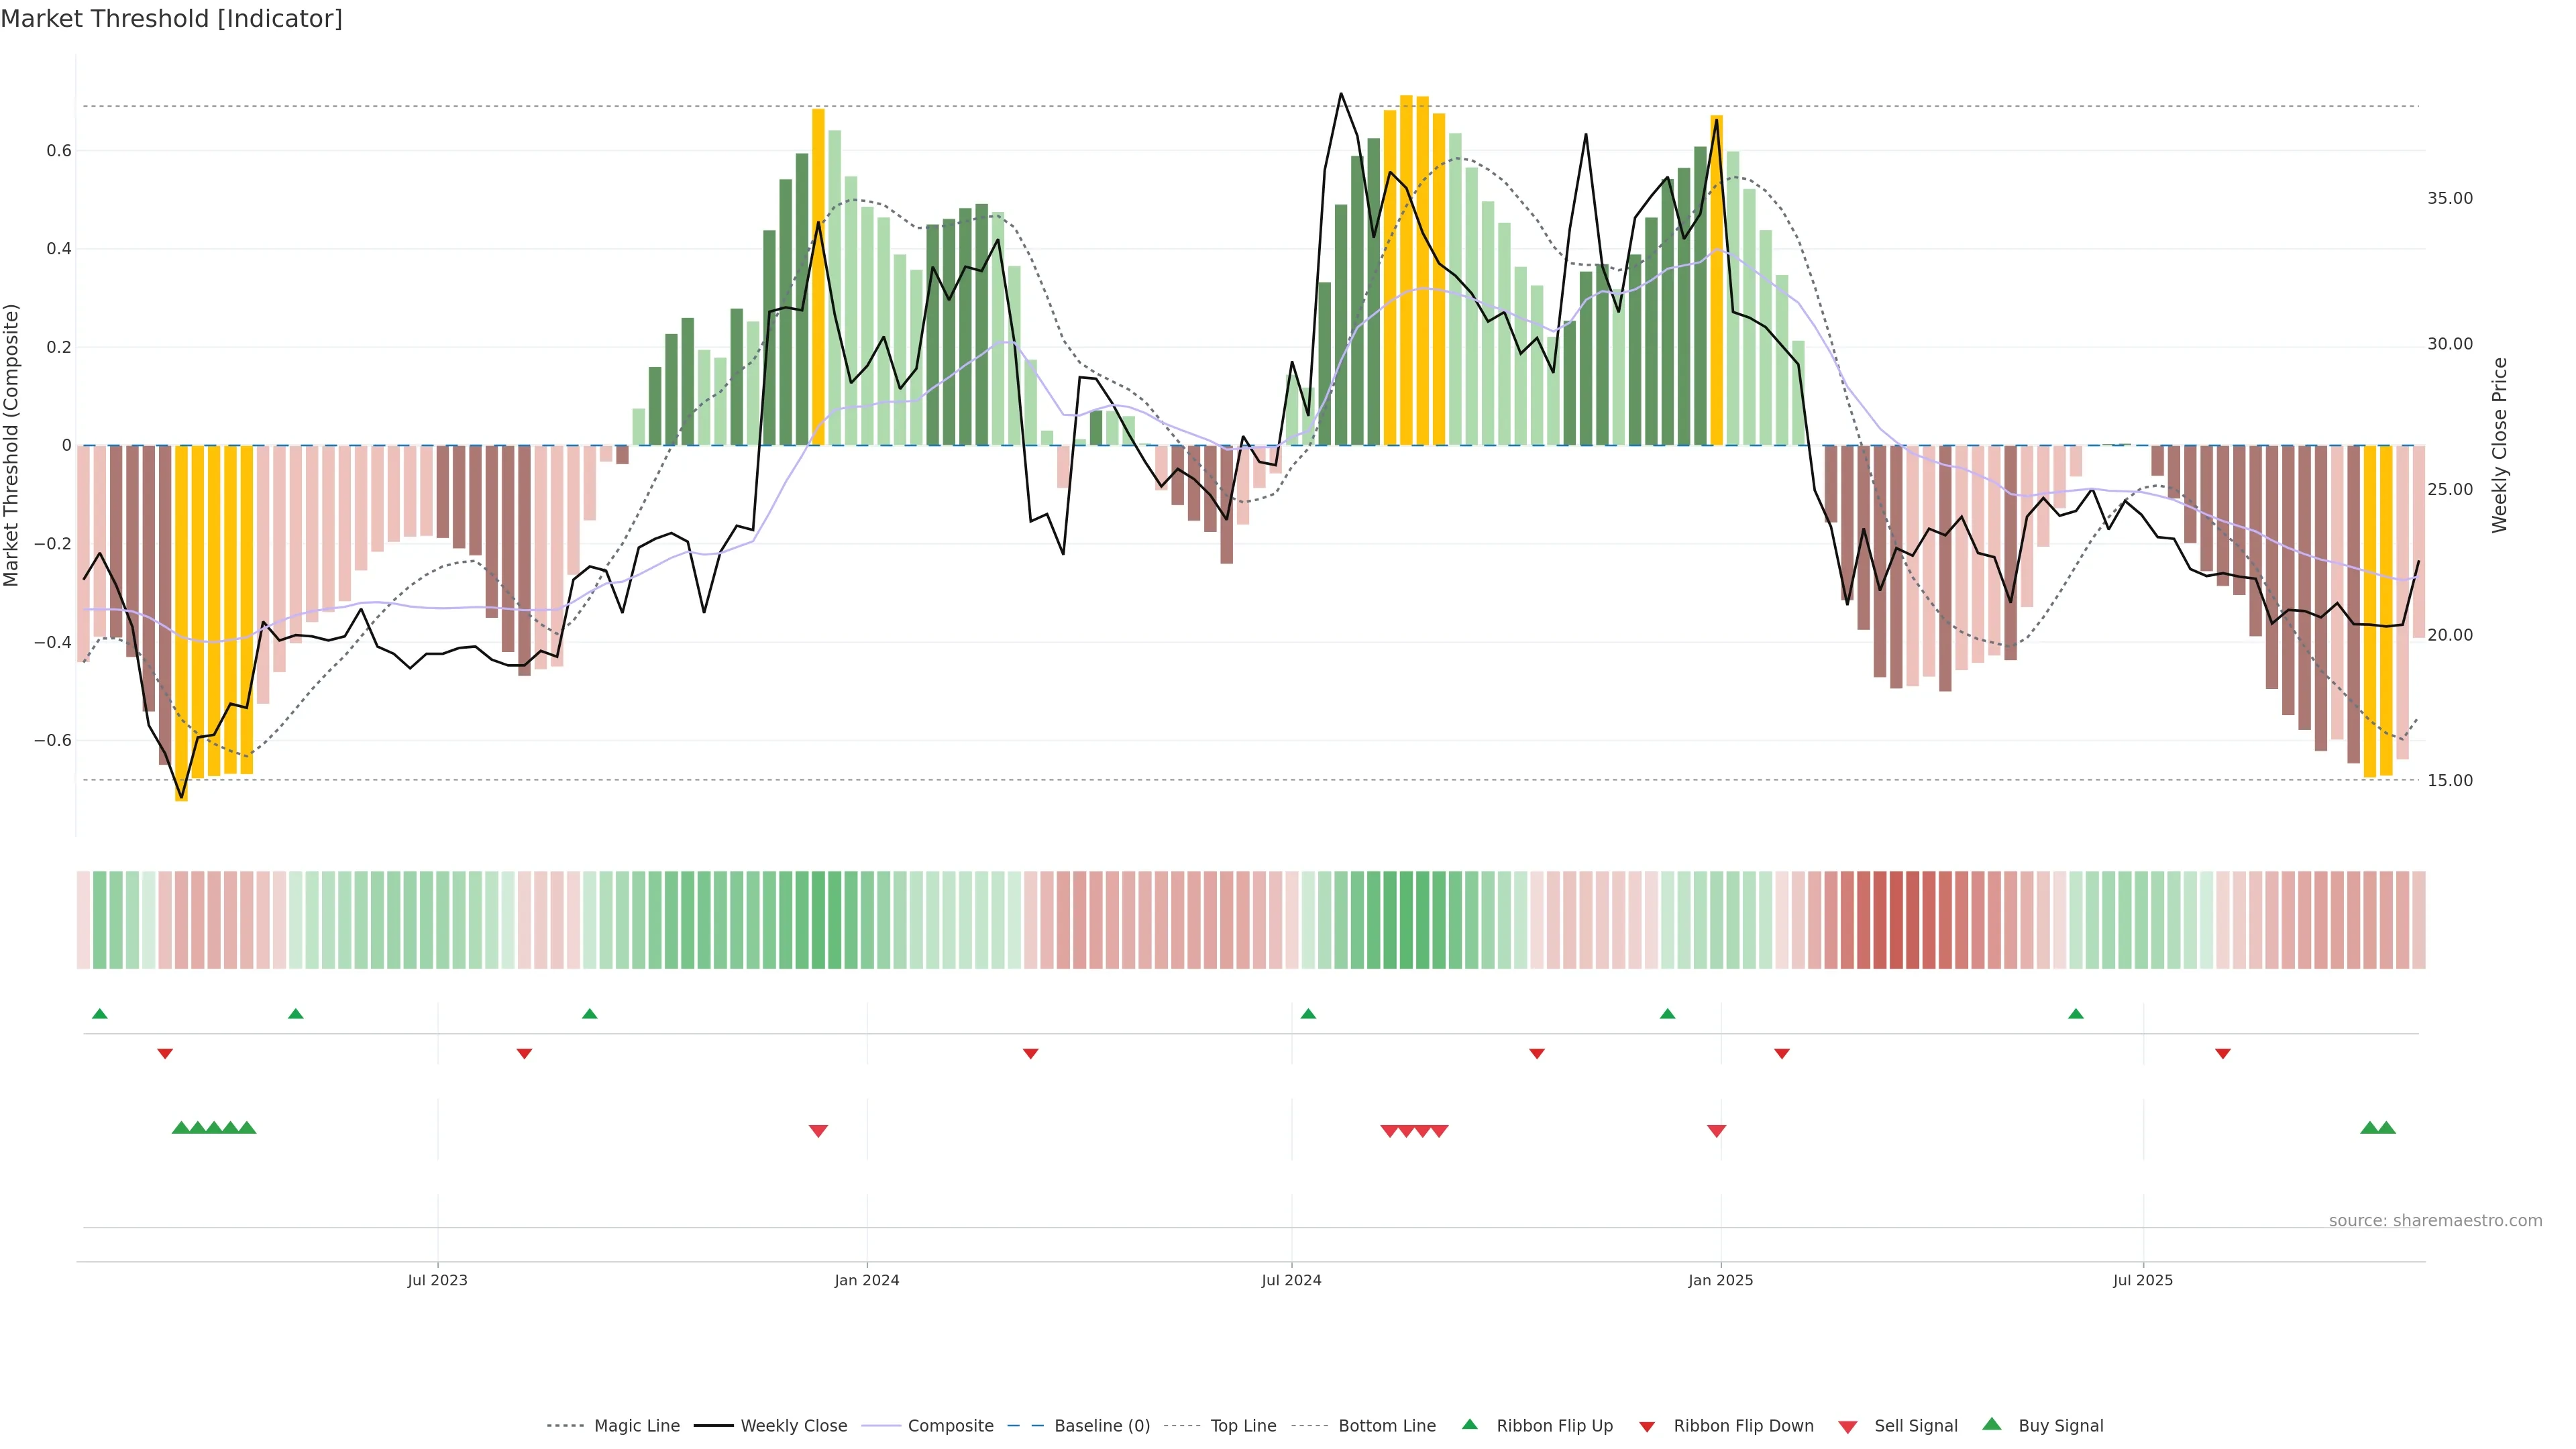Click the Jan 2025 x-axis label
Viewport: 2576px width, 1449px height.
(x=1720, y=1280)
